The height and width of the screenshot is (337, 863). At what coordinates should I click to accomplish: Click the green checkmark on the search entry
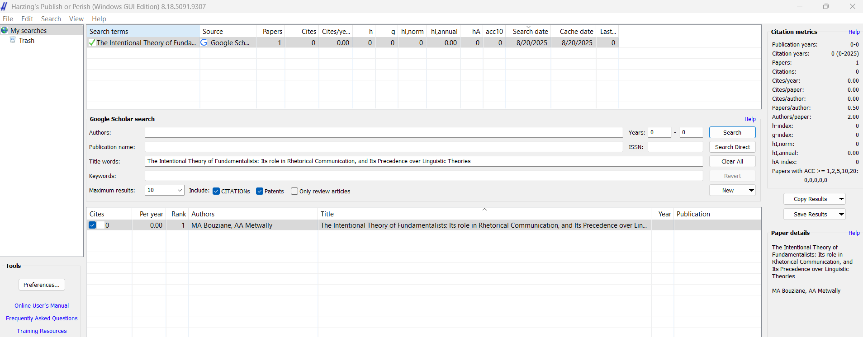pos(92,43)
